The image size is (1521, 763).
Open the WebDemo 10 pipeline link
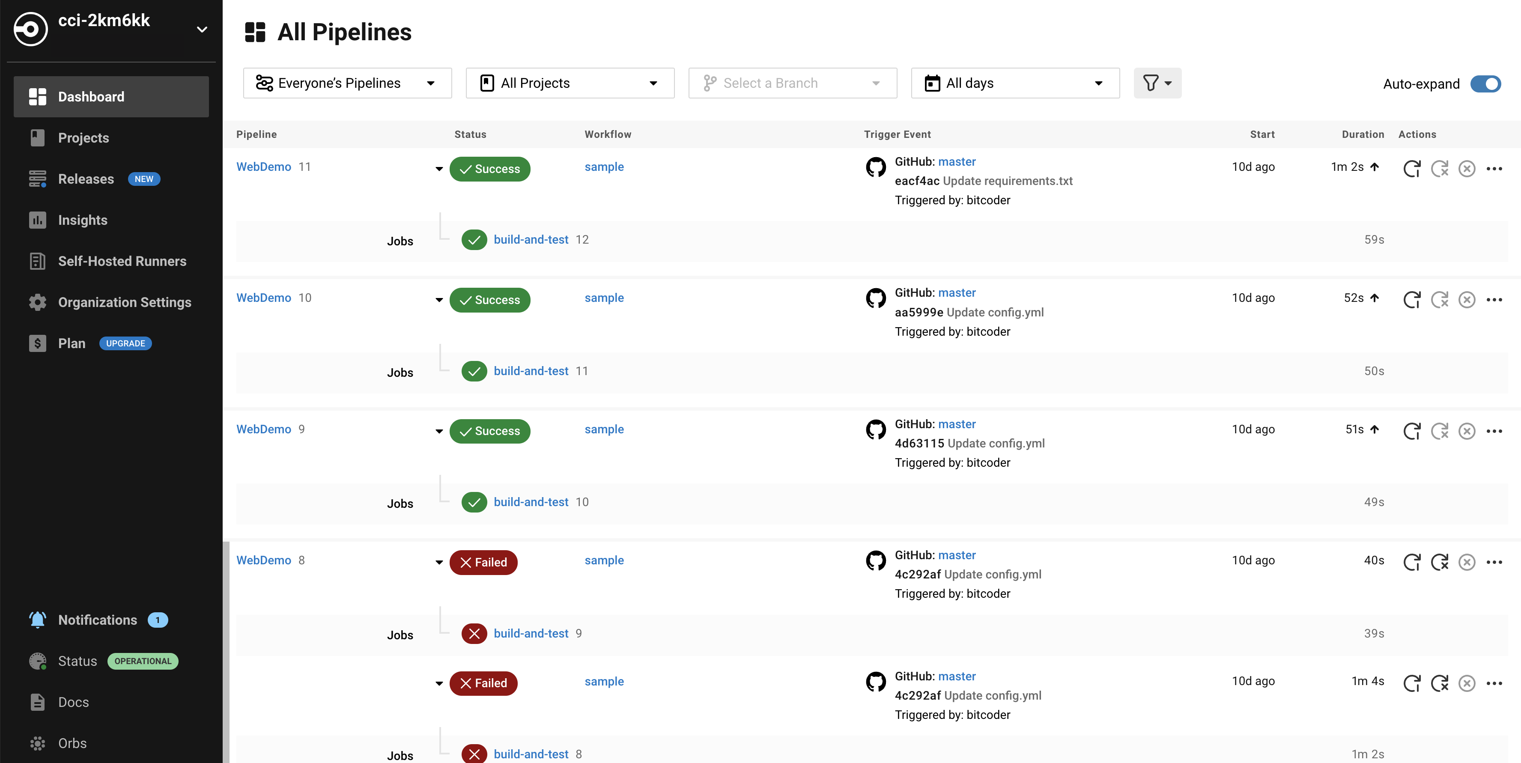[263, 298]
